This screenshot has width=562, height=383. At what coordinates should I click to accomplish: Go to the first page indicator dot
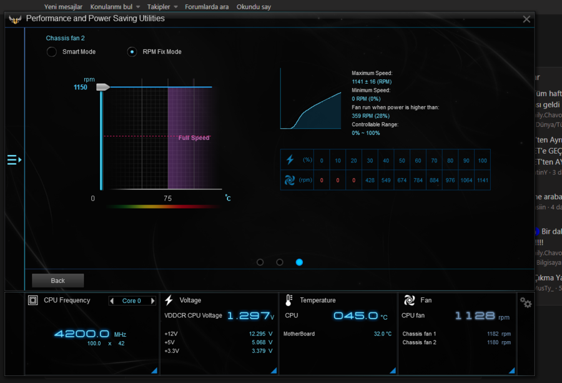pyautogui.click(x=260, y=262)
